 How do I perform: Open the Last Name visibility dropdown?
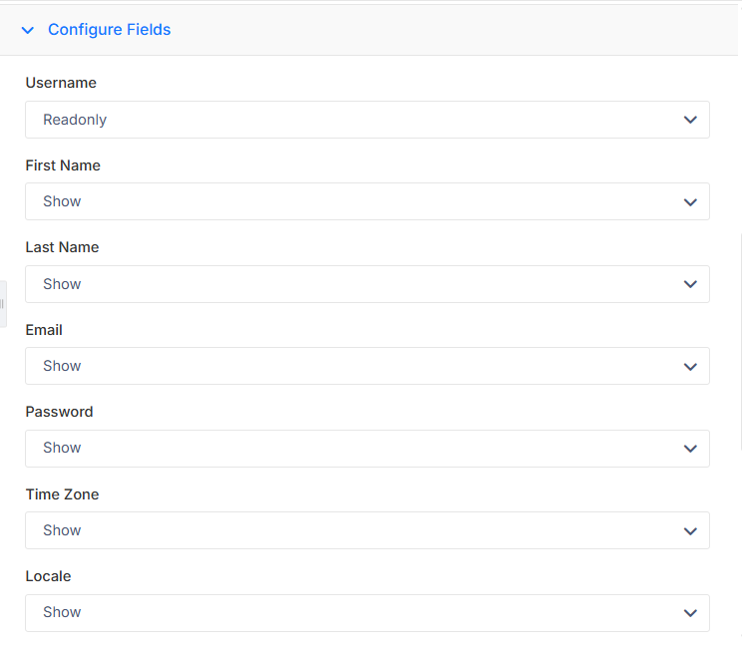click(367, 284)
